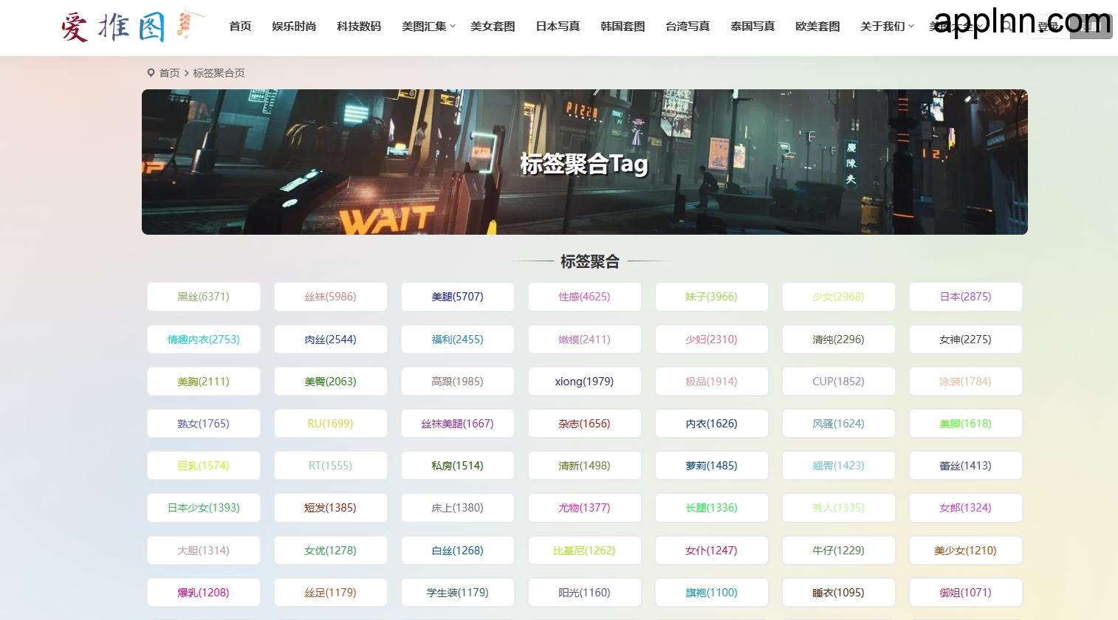Select the 美腿(5707) tag link
This screenshot has height=620, width=1118.
(457, 296)
